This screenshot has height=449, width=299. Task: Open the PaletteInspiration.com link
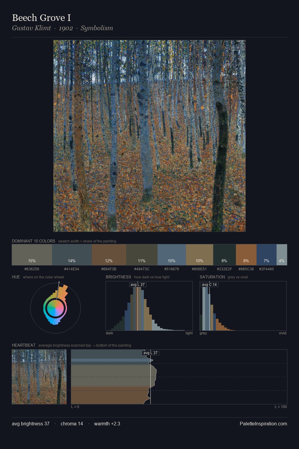(x=263, y=424)
